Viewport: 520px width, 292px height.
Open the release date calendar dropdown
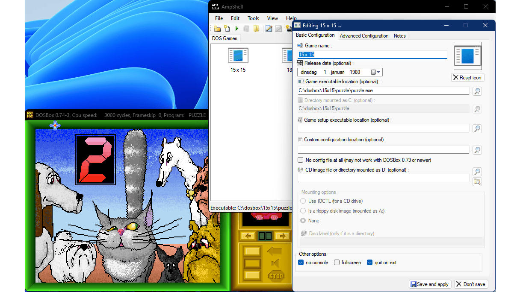click(x=376, y=73)
